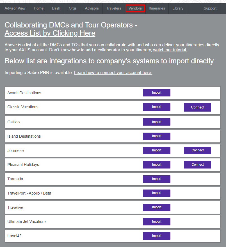
Task: Import from Avanti Destinations
Action: (x=156, y=93)
